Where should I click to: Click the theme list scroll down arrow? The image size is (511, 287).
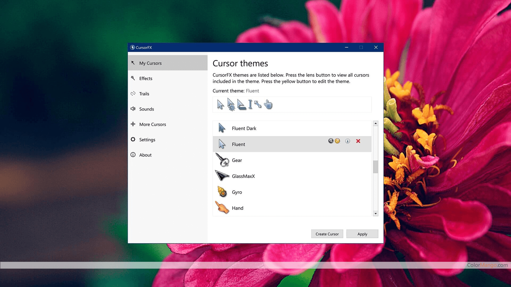[376, 213]
